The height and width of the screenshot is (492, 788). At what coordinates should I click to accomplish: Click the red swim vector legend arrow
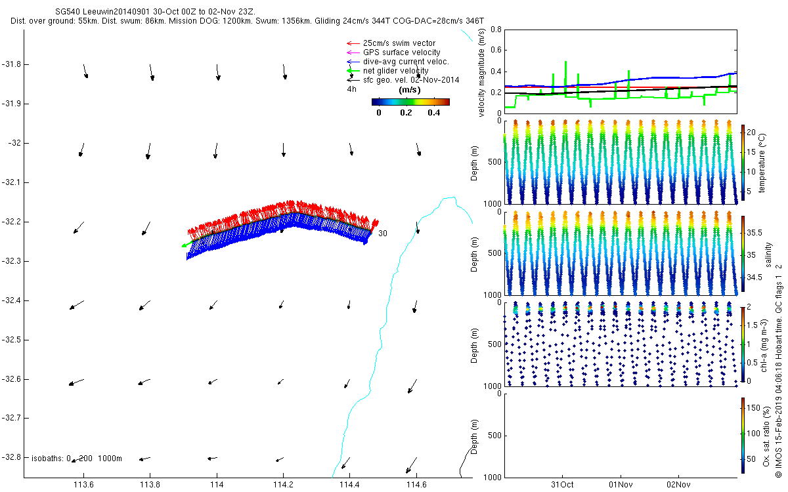353,43
